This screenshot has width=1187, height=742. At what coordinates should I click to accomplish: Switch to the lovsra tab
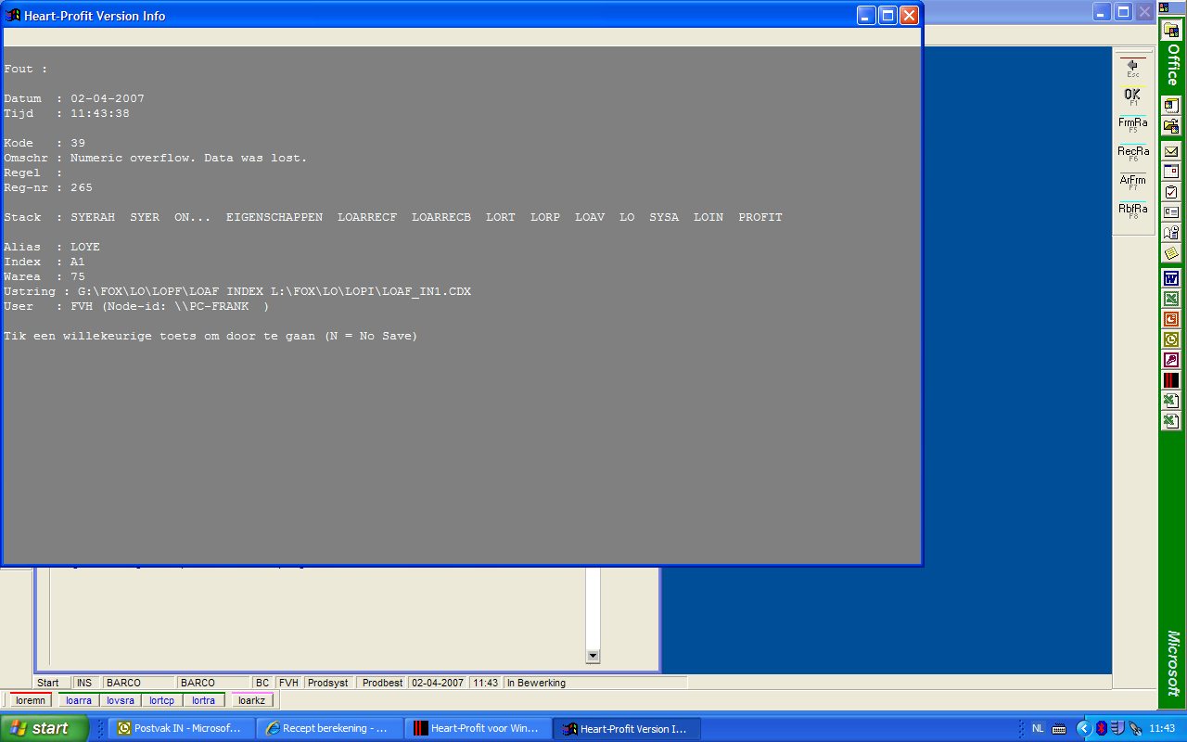tap(121, 700)
